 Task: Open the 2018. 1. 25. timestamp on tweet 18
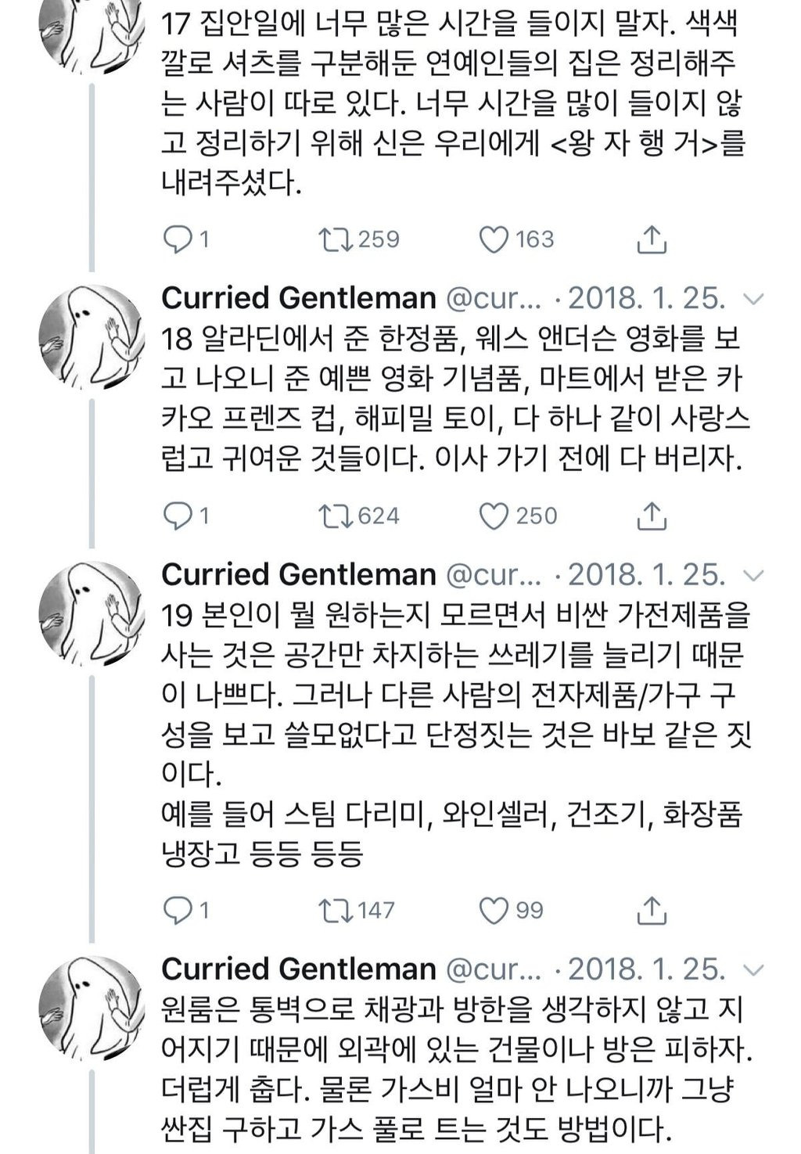[x=646, y=298]
